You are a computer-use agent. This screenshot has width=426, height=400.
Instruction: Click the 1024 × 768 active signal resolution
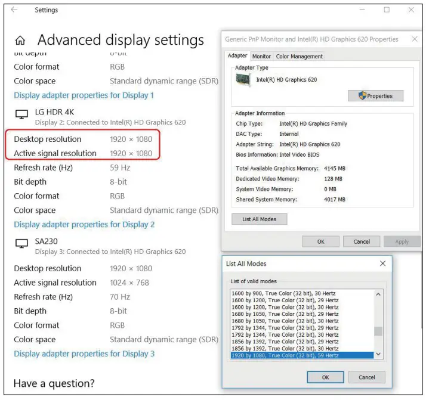point(129,283)
